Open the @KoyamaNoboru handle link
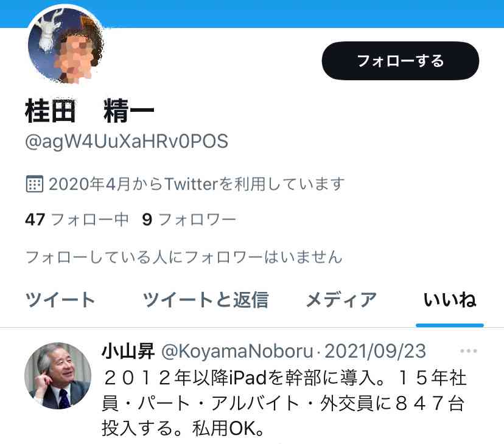504x444 pixels. coord(237,351)
